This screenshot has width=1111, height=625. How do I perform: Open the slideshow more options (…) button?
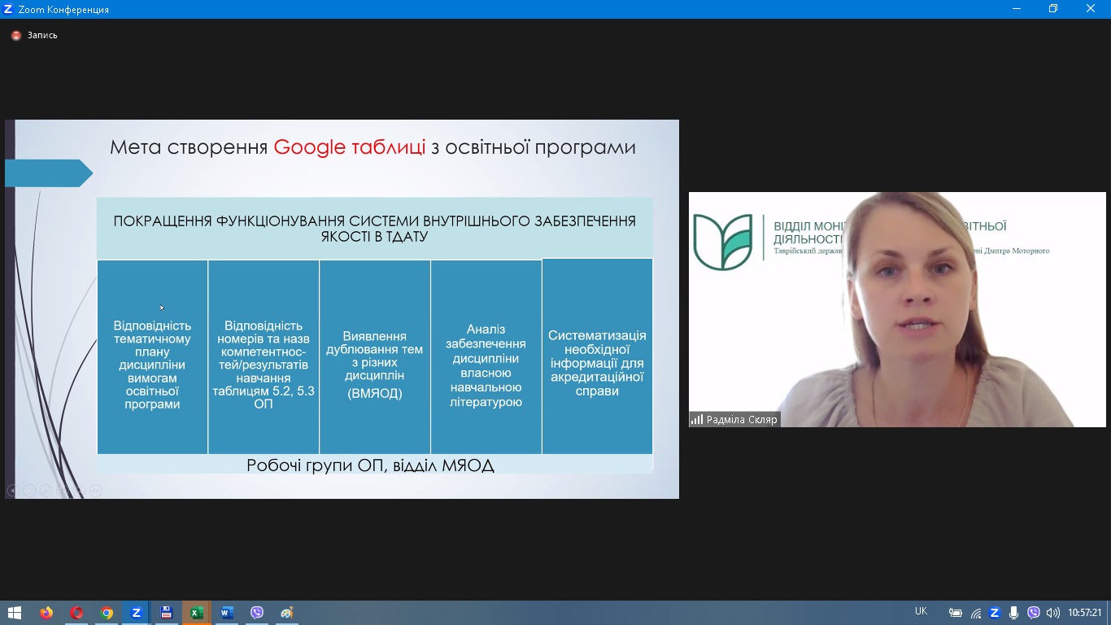pyautogui.click(x=96, y=490)
